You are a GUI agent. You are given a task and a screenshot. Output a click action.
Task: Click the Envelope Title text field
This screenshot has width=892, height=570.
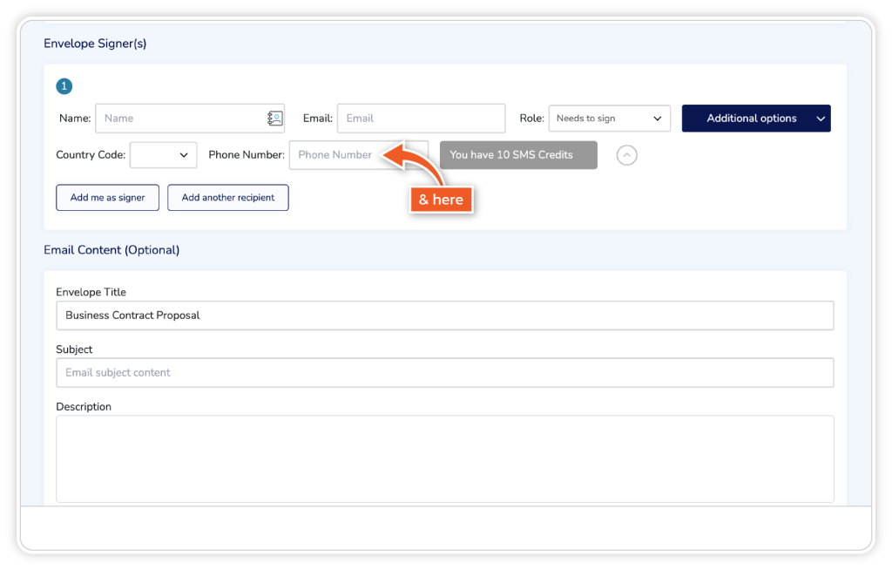[x=444, y=316]
